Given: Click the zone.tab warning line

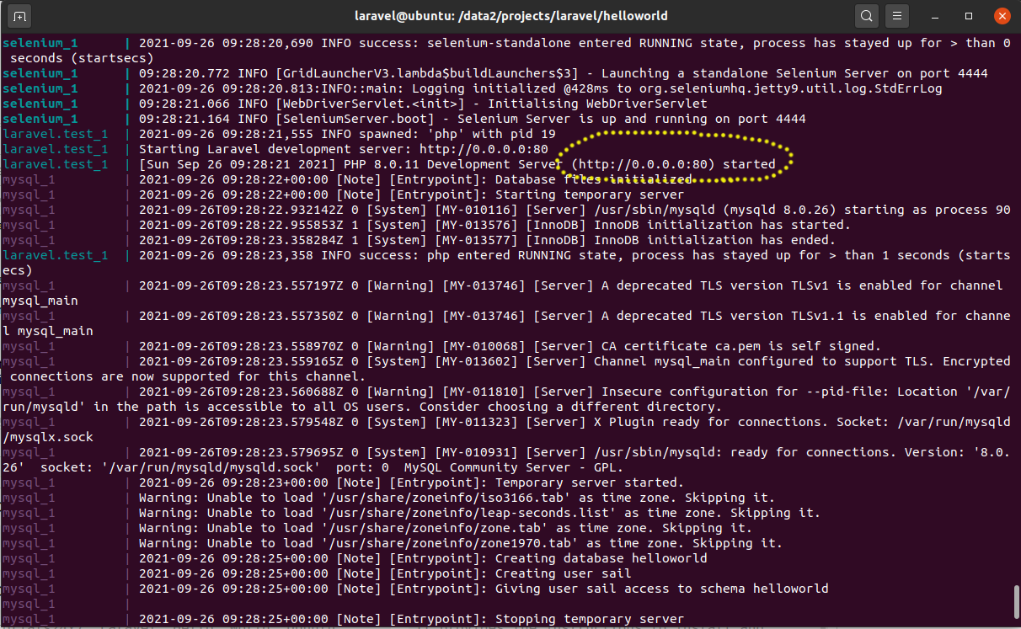Looking at the screenshot, I should click(x=445, y=528).
